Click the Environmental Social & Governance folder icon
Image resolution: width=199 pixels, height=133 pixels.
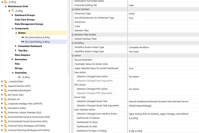(6, 117)
